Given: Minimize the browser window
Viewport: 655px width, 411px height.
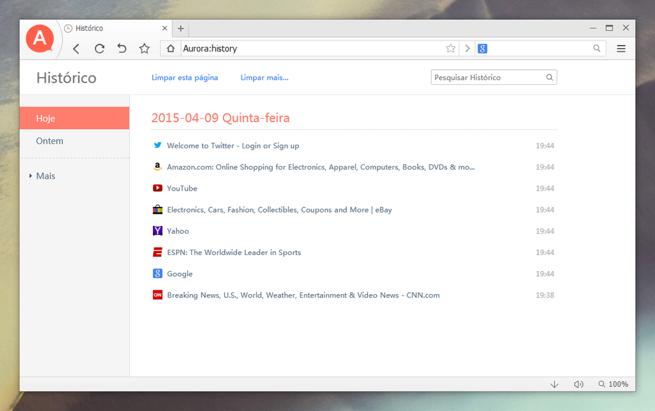Looking at the screenshot, I should [x=593, y=28].
